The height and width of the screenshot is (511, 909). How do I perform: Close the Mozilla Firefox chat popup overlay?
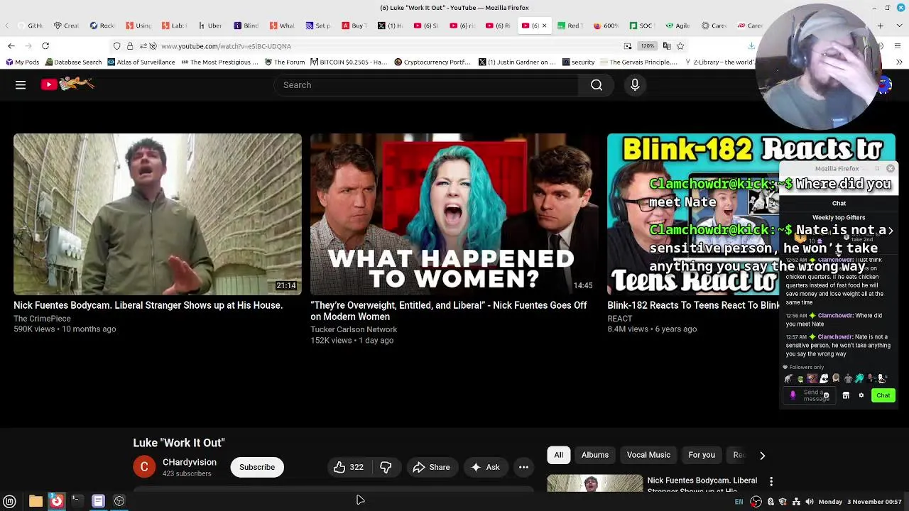click(891, 169)
